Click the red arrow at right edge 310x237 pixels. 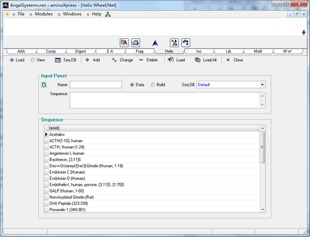point(304,33)
